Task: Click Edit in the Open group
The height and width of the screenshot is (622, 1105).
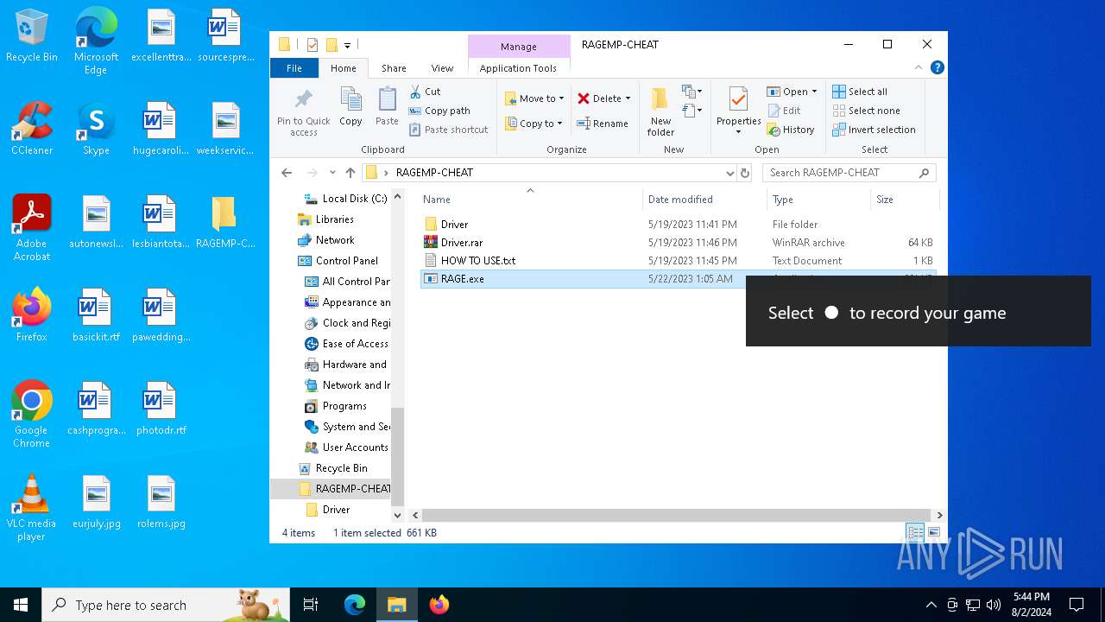Action: pos(784,111)
